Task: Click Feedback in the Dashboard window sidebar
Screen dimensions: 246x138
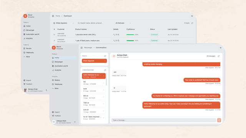Action: [28, 84]
